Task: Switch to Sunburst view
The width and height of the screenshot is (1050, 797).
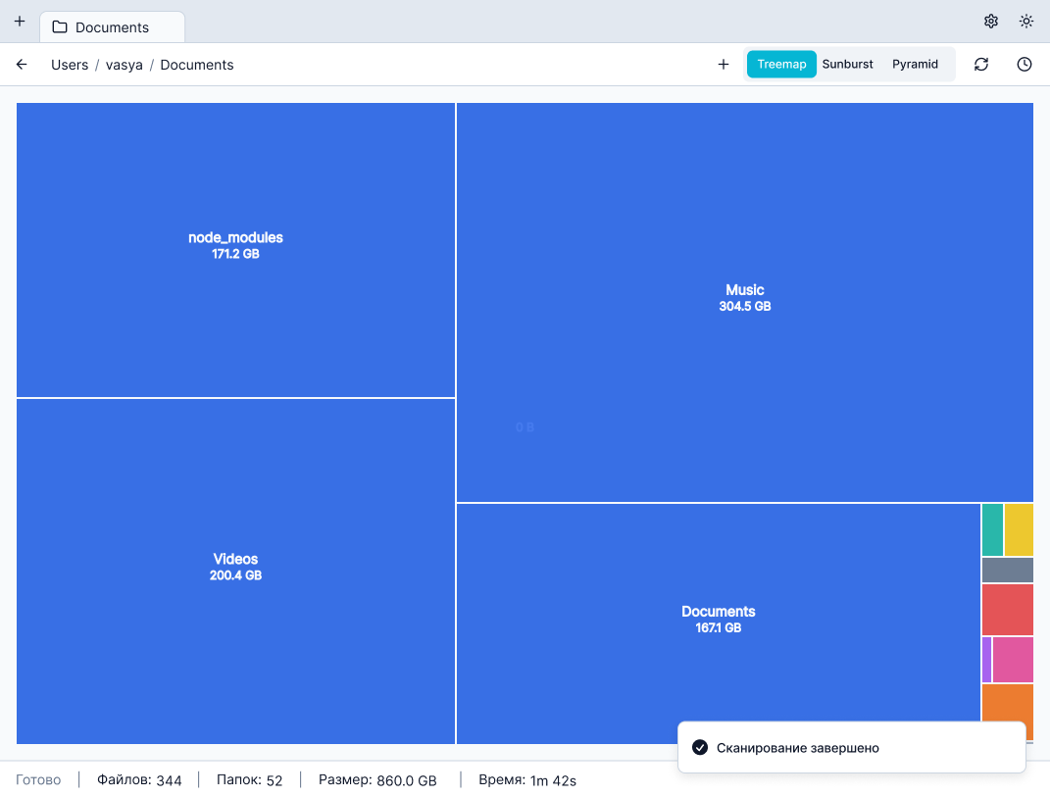Action: [x=847, y=65]
